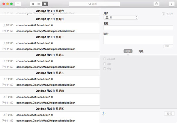Click the magnifier icon in the filter field
The width and height of the screenshot is (177, 123).
pos(90,4)
